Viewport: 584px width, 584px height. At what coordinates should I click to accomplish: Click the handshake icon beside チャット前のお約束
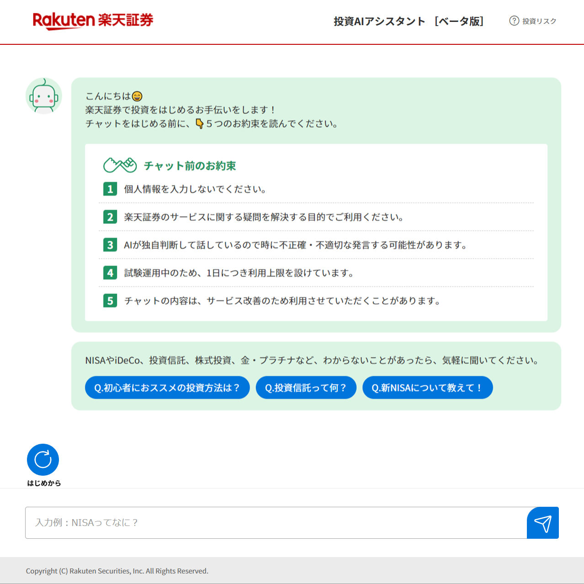120,165
